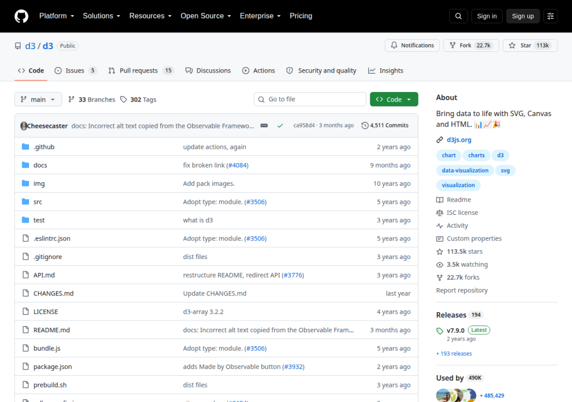Click the Notifications button
Viewport: 572px width, 402px height.
[x=412, y=45]
